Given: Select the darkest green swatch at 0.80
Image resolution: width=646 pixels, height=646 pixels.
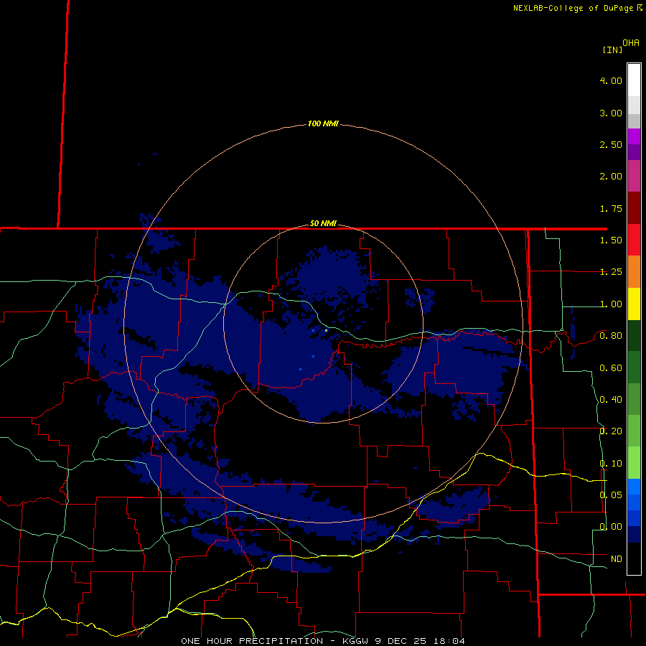Looking at the screenshot, I should tap(634, 335).
